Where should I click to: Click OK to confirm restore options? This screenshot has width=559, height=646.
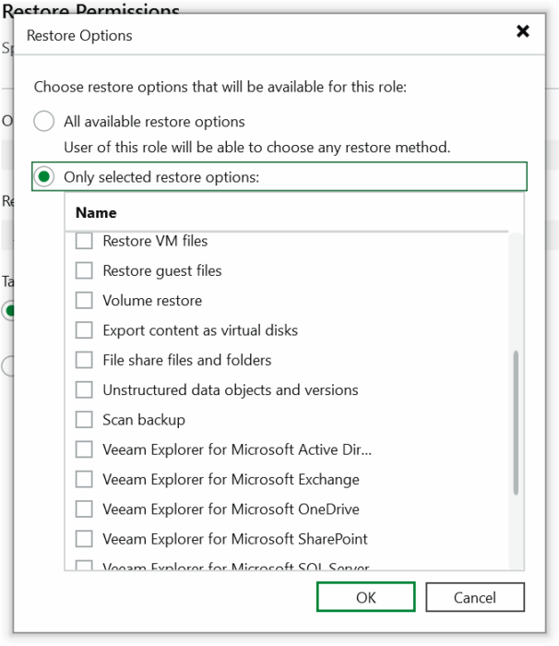366,597
